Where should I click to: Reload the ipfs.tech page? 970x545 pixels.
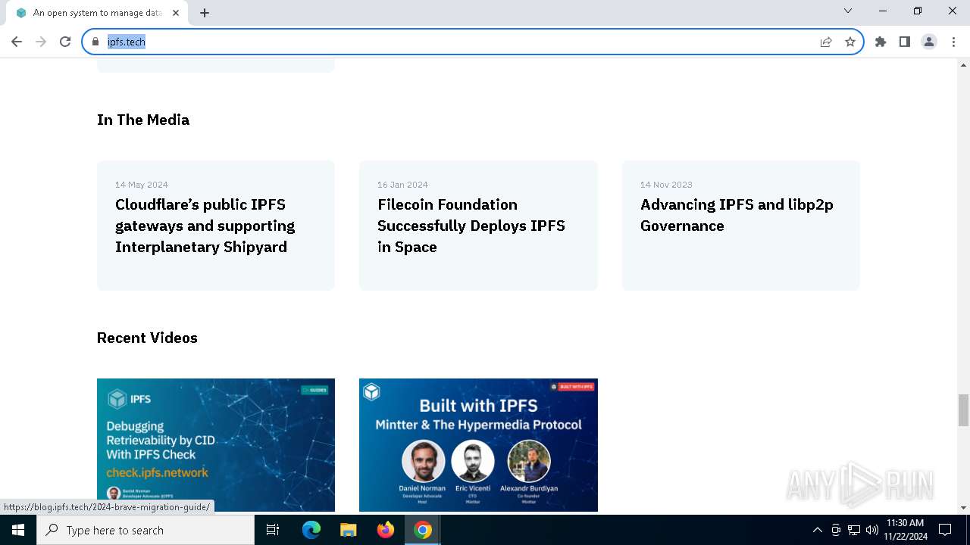[x=65, y=42]
